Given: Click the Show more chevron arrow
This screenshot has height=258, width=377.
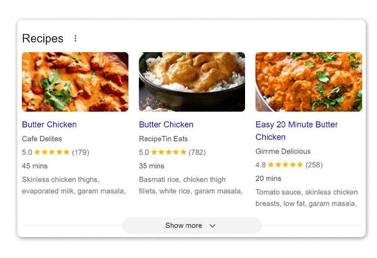Looking at the screenshot, I should [212, 226].
